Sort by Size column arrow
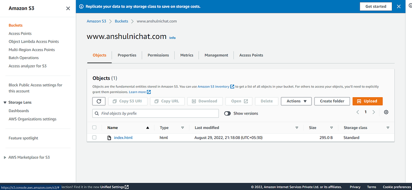The width and height of the screenshot is (412, 190). (x=332, y=128)
